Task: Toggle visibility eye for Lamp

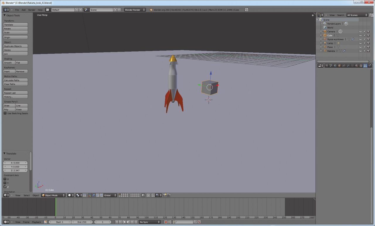Action: 360,43
